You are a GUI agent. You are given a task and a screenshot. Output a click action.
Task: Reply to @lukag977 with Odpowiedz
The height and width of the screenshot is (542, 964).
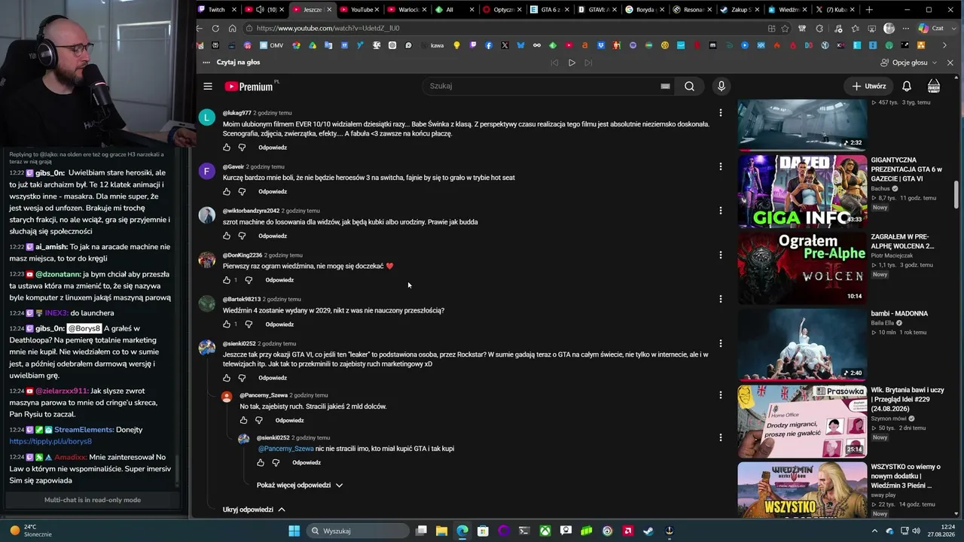click(273, 148)
